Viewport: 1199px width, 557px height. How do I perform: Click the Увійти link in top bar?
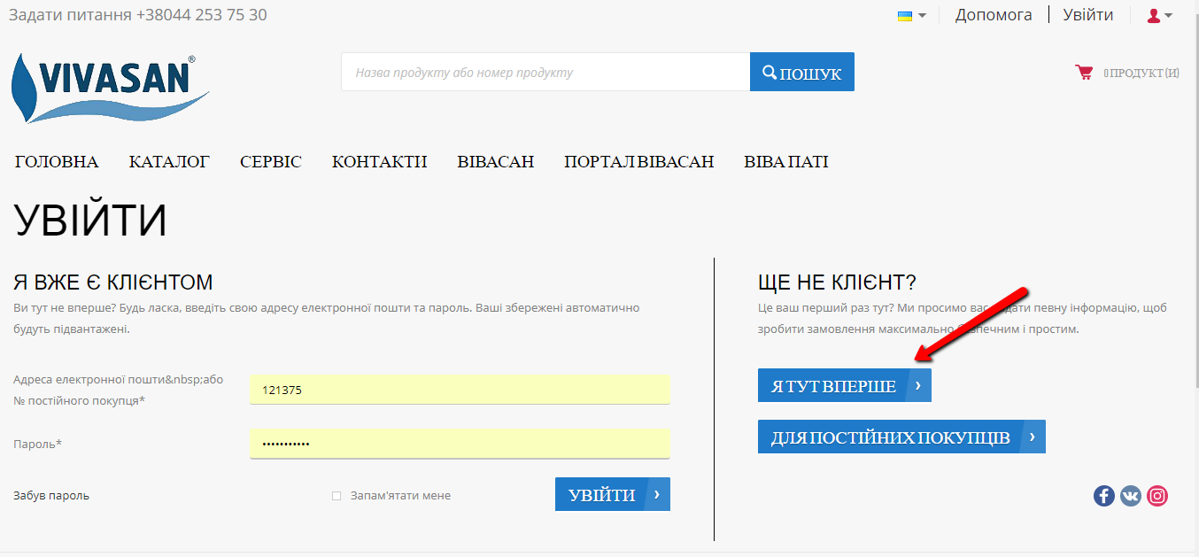coord(1088,15)
